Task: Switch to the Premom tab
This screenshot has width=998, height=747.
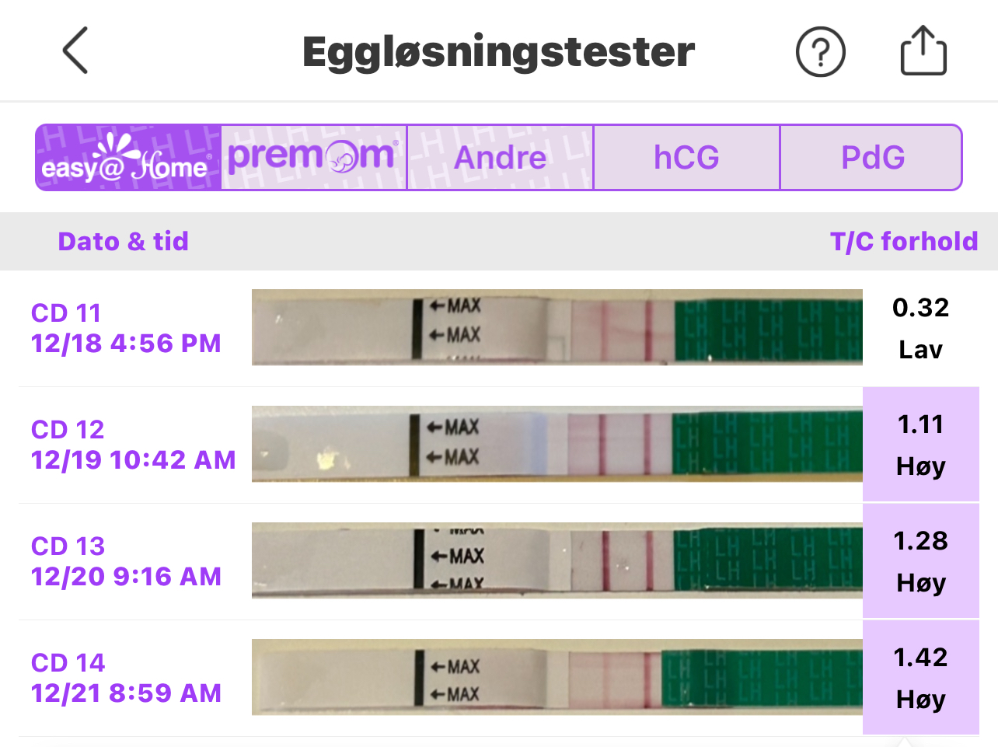Action: tap(314, 158)
